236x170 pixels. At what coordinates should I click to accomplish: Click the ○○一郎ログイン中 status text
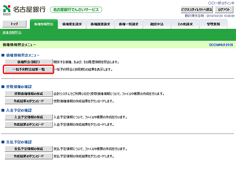[221, 3]
